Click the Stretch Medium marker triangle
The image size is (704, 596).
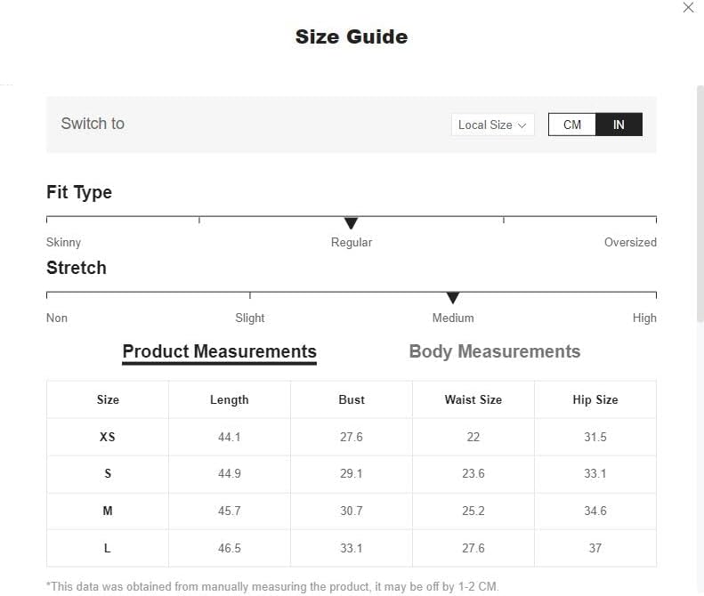point(452,297)
